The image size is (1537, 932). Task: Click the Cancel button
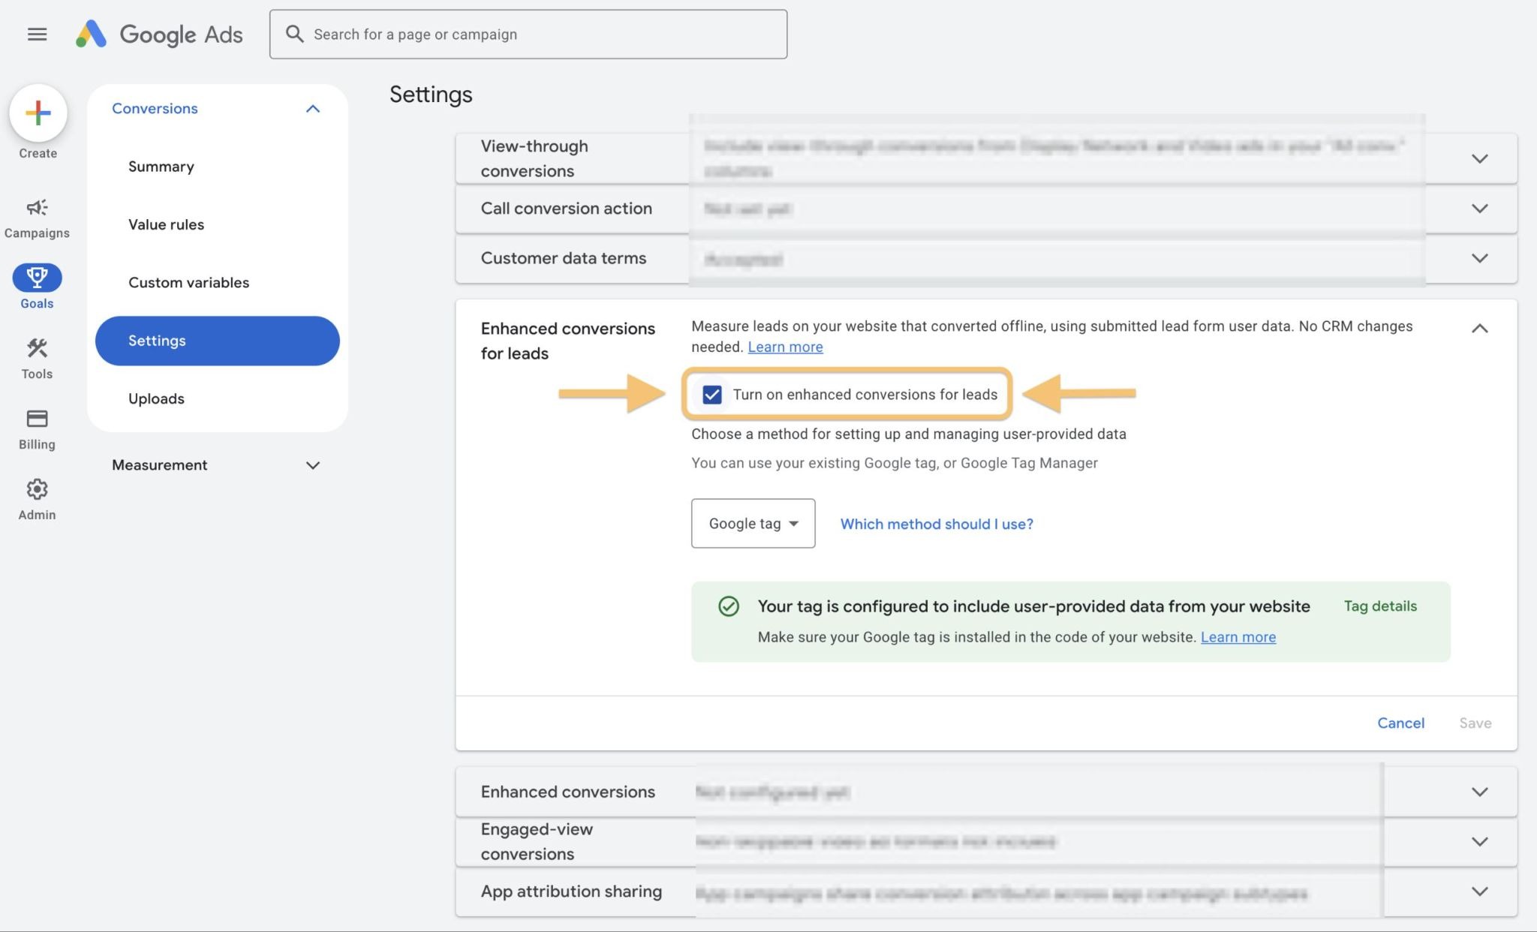point(1400,723)
